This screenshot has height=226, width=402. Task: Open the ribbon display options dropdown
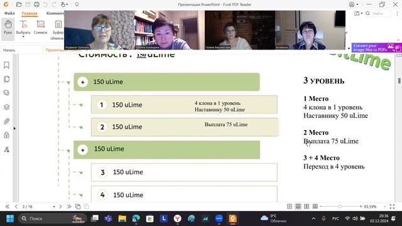358,13
